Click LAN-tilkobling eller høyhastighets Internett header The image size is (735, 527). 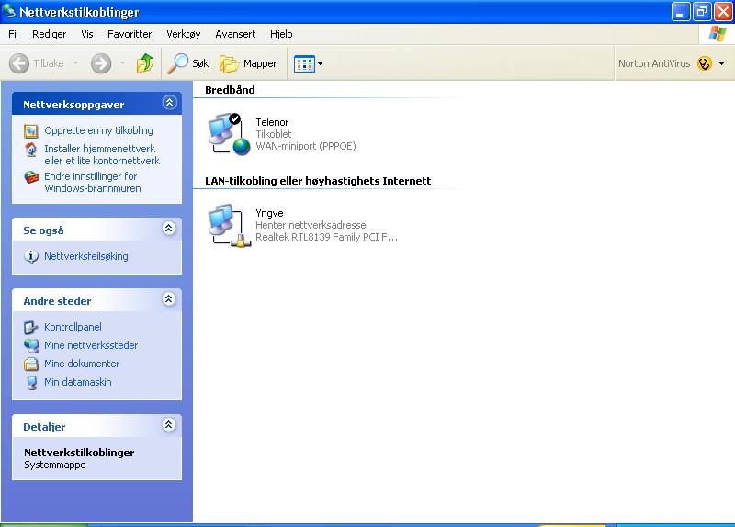tap(318, 181)
